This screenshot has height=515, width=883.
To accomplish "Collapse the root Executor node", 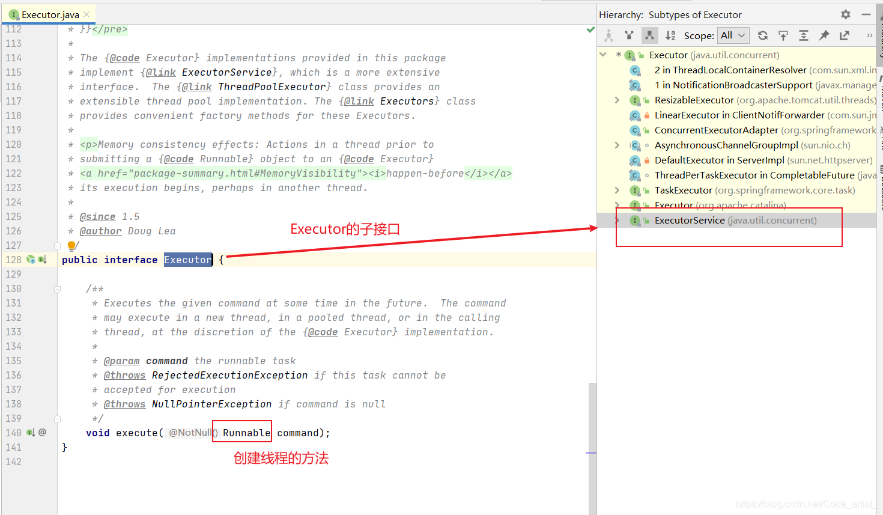I will point(603,55).
